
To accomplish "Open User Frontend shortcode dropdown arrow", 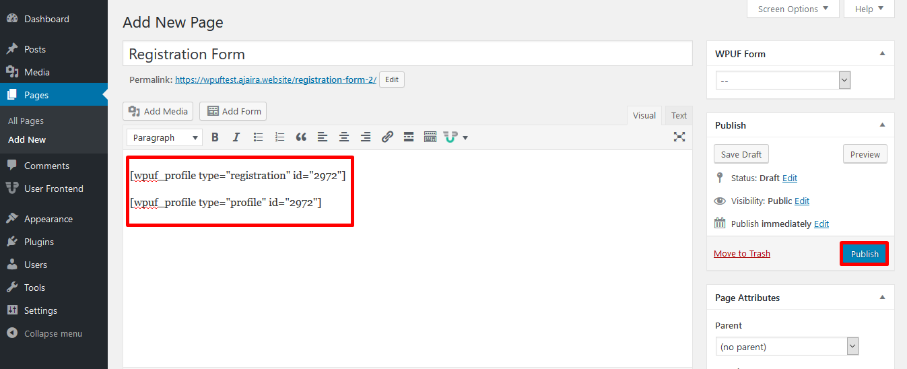I will (465, 138).
